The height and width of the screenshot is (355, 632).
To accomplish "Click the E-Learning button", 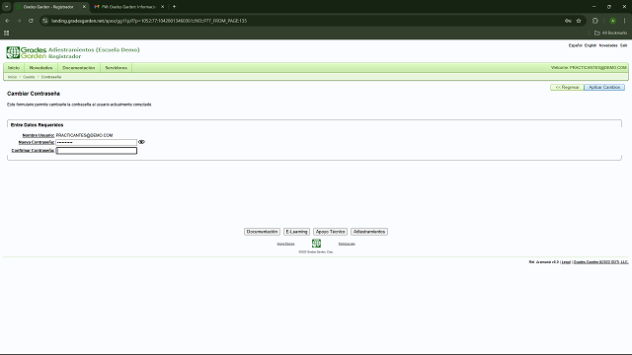I will tap(296, 232).
